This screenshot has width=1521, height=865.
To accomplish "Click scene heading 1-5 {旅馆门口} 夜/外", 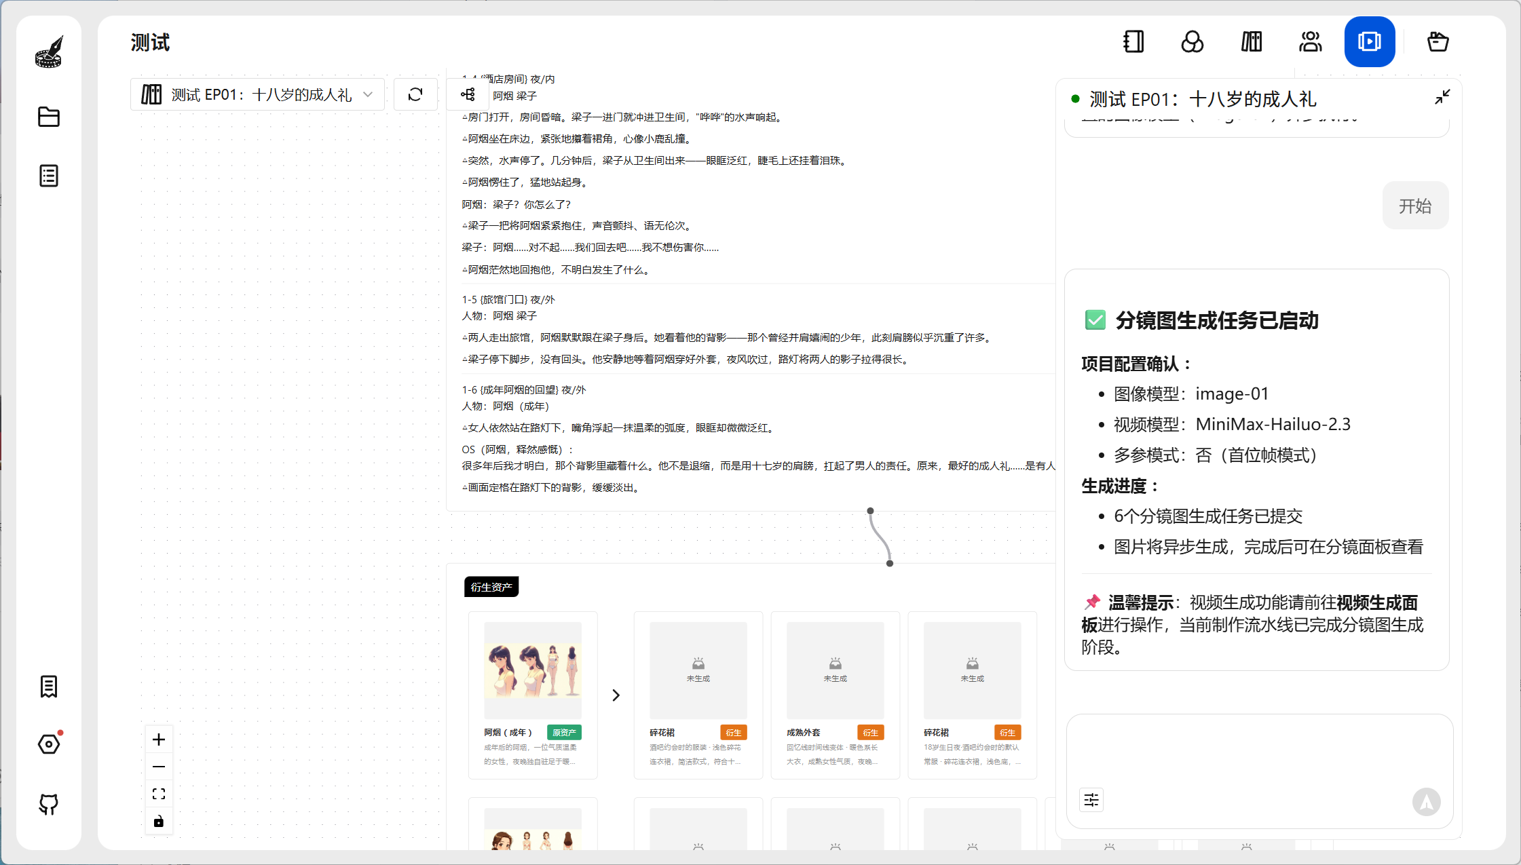I will (508, 299).
